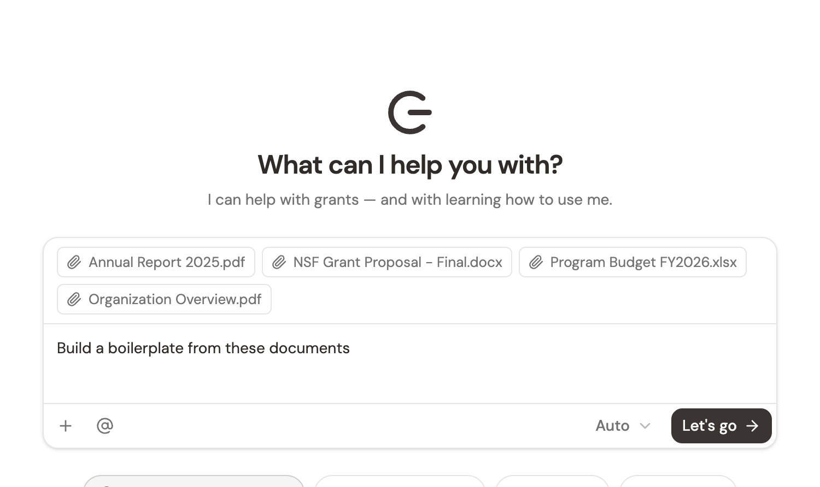The width and height of the screenshot is (820, 487).
Task: Click the third suggestion card at the bottom
Action: pos(552,483)
